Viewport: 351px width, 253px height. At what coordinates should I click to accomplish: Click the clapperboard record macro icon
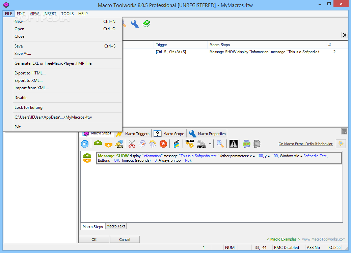tap(177, 144)
